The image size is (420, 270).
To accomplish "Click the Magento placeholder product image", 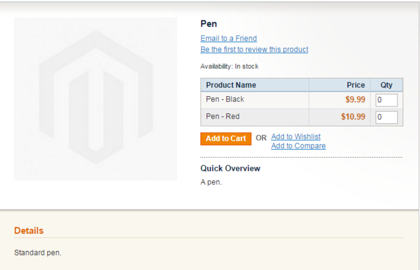I will tap(95, 99).
